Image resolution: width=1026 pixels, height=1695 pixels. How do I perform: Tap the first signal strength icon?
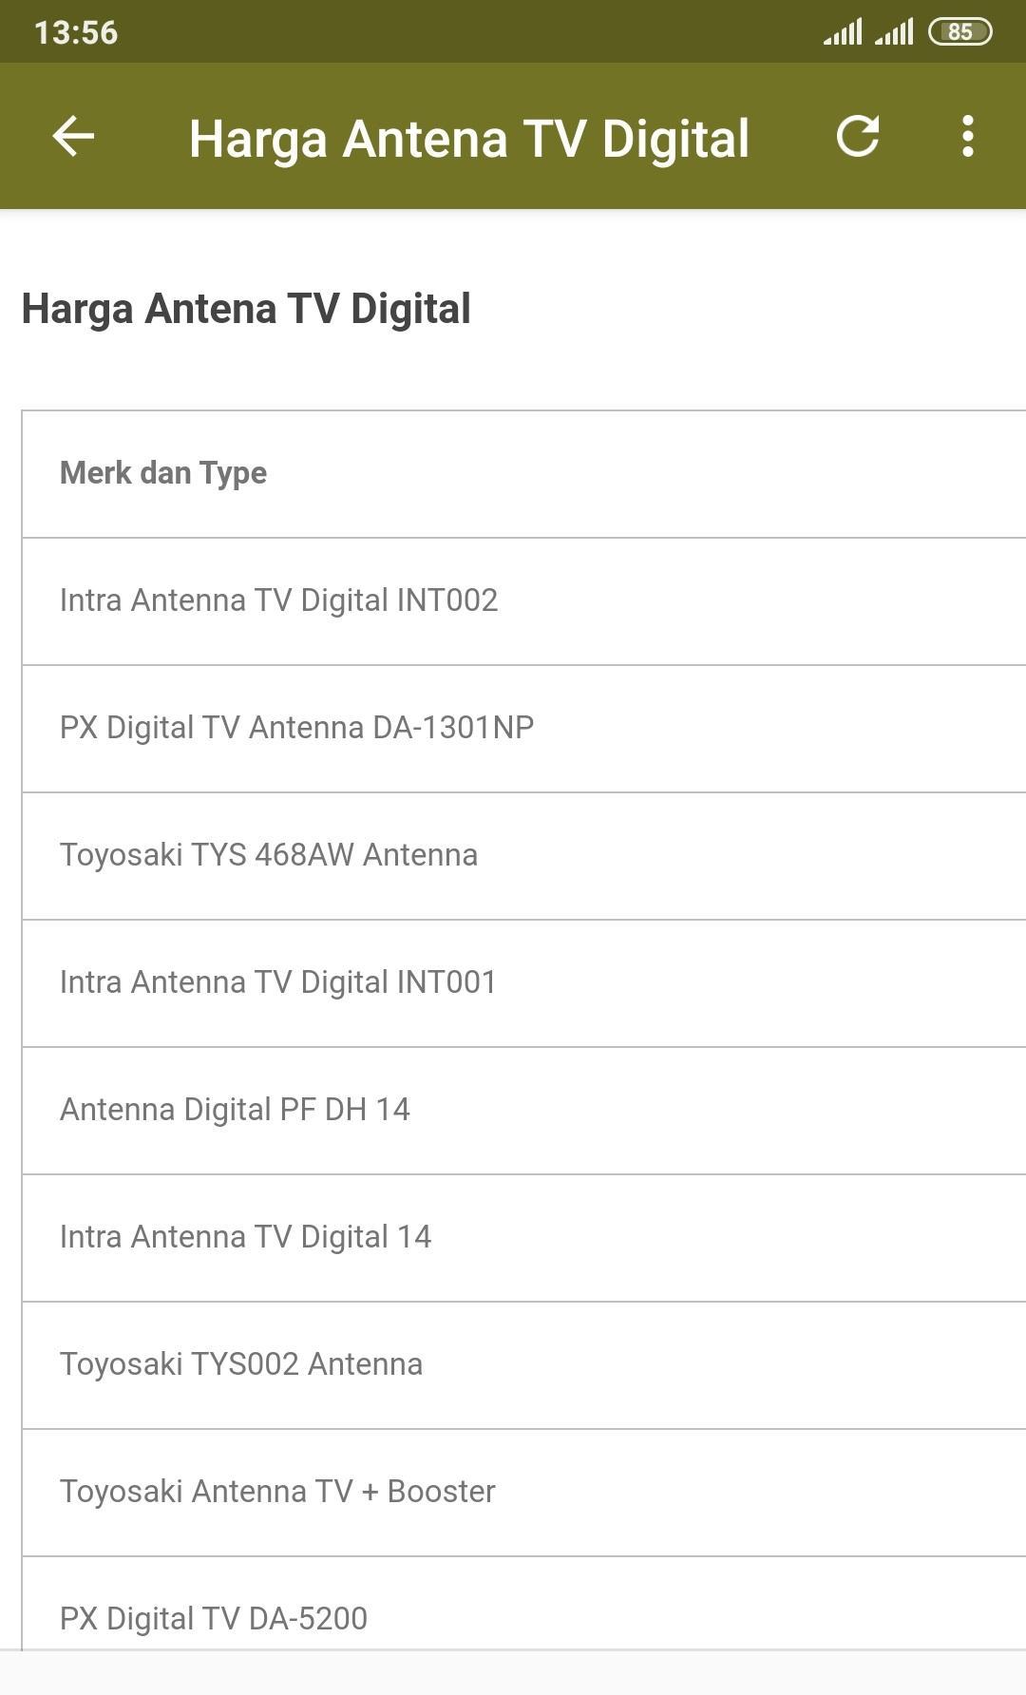click(x=844, y=31)
